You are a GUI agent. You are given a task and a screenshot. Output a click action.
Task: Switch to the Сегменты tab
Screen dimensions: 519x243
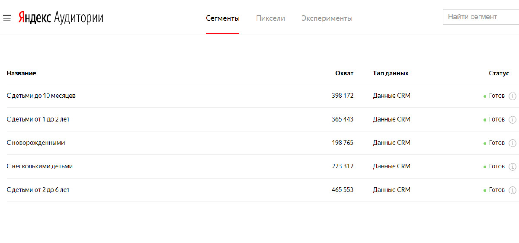pyautogui.click(x=222, y=18)
